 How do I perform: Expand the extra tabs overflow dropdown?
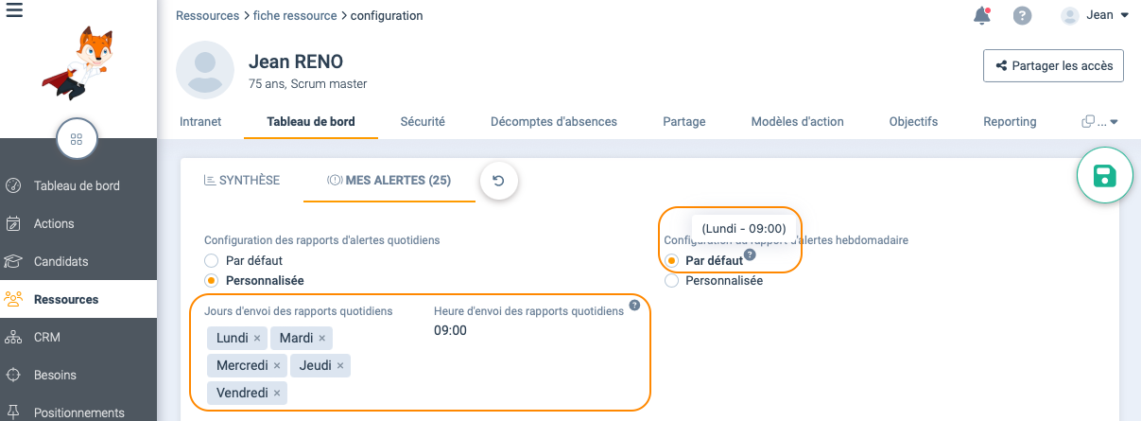tap(1100, 121)
